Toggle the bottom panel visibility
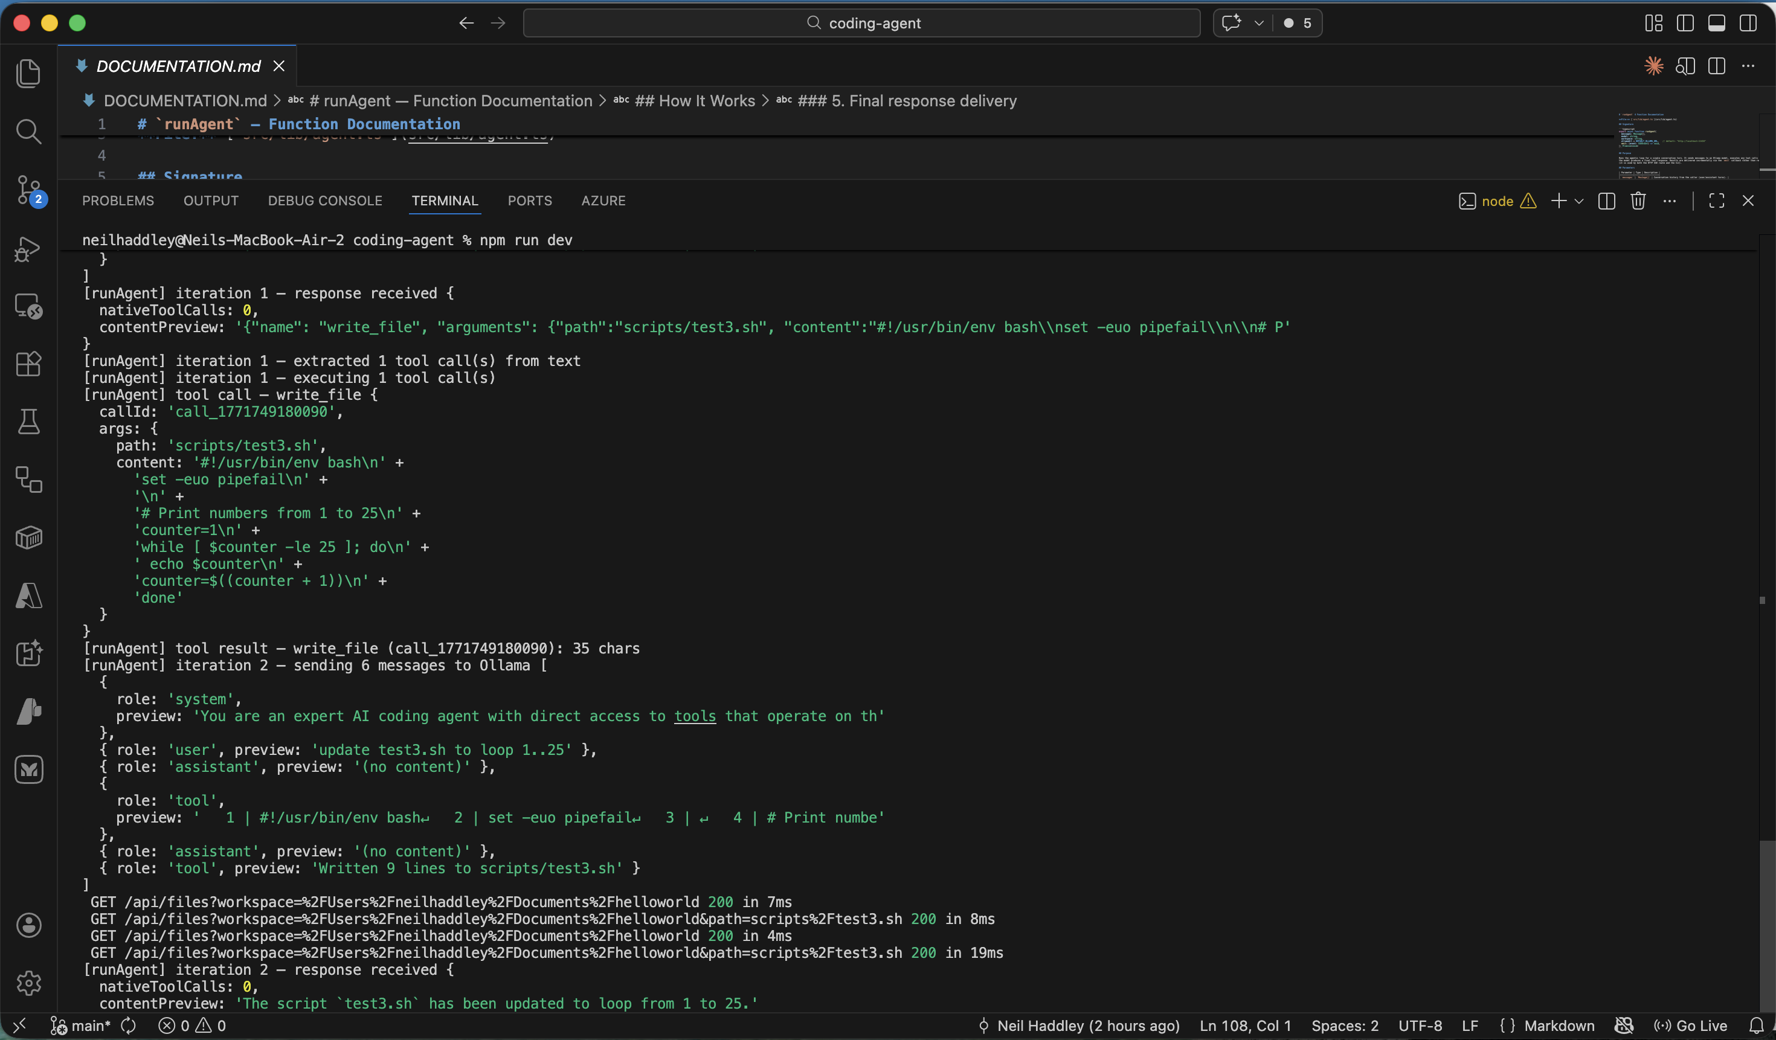Screen dimensions: 1776x1040 1716,22
